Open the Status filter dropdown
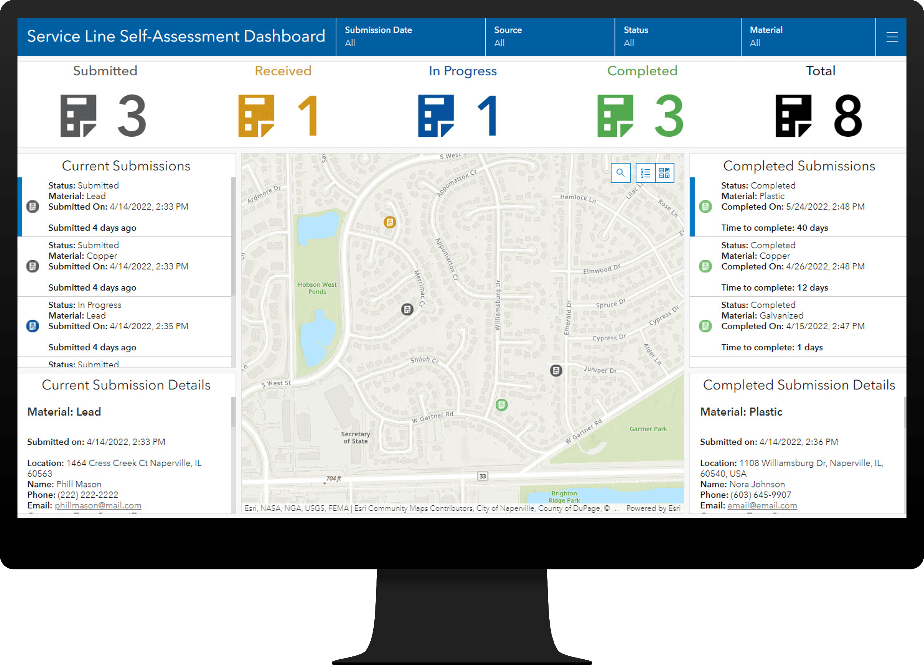Viewport: 924px width, 665px height. [677, 37]
